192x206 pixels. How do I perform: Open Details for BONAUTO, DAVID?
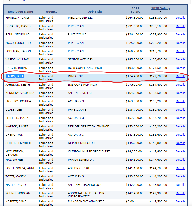pyautogui.click(x=180, y=26)
